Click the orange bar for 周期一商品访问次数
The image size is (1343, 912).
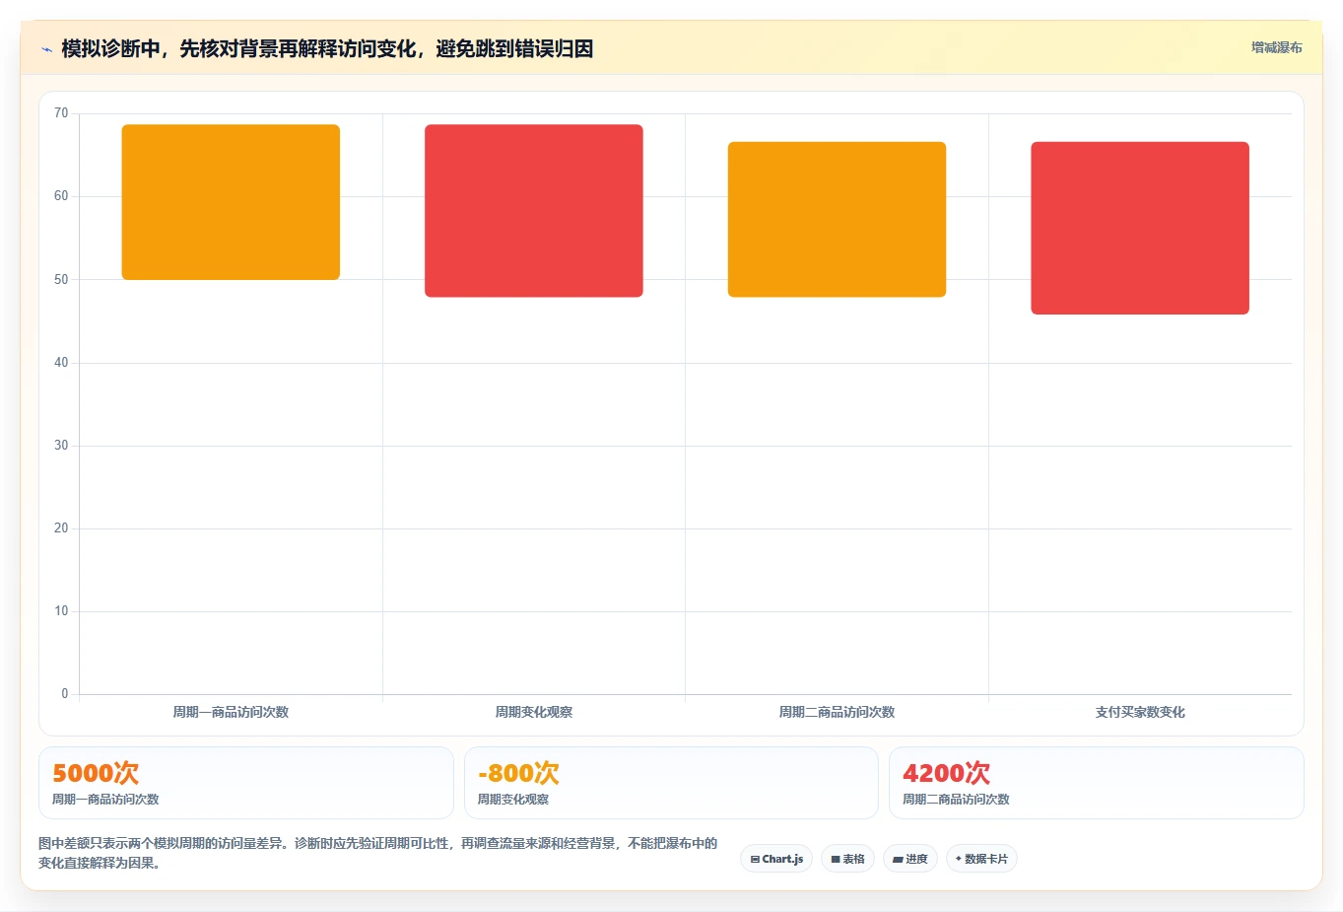pos(231,202)
